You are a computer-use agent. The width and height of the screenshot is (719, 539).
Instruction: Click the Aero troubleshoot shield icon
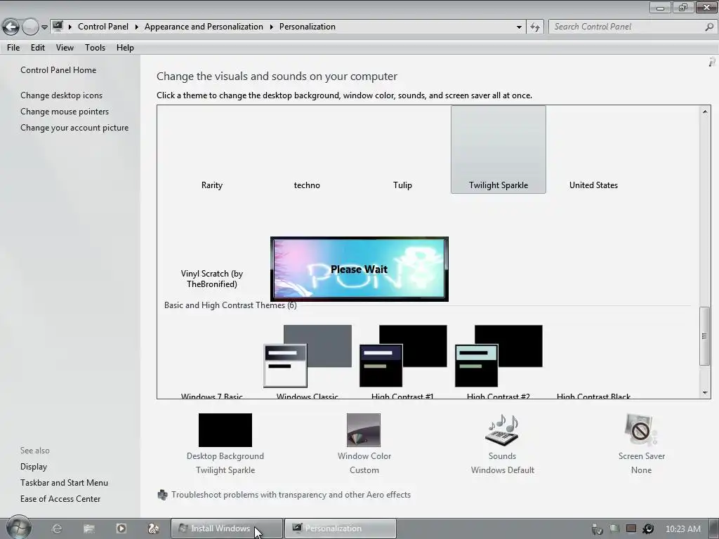[162, 495]
